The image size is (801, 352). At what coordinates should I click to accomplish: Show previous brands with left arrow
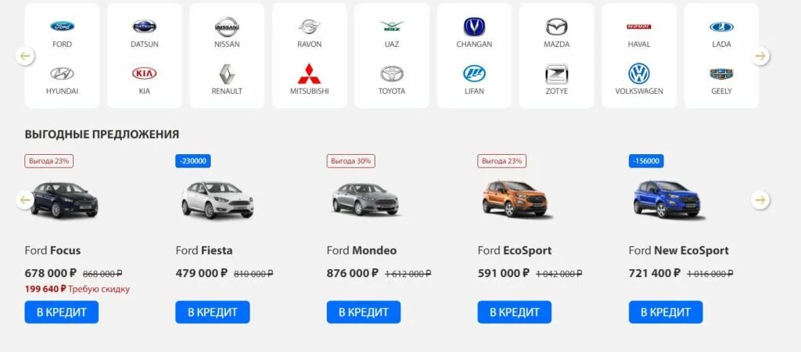25,56
